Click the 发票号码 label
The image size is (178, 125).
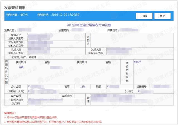click(64, 30)
